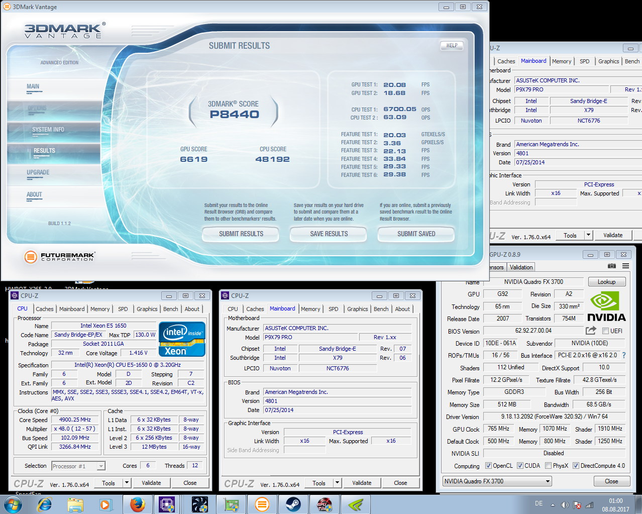
Task: Open the Validation tab in GPU-Z
Action: coord(521,267)
